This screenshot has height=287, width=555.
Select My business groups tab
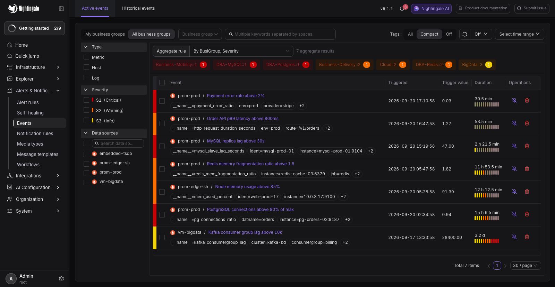105,34
